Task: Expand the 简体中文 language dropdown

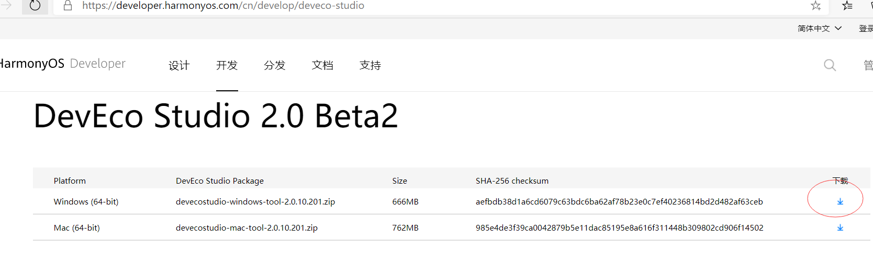Action: [819, 29]
